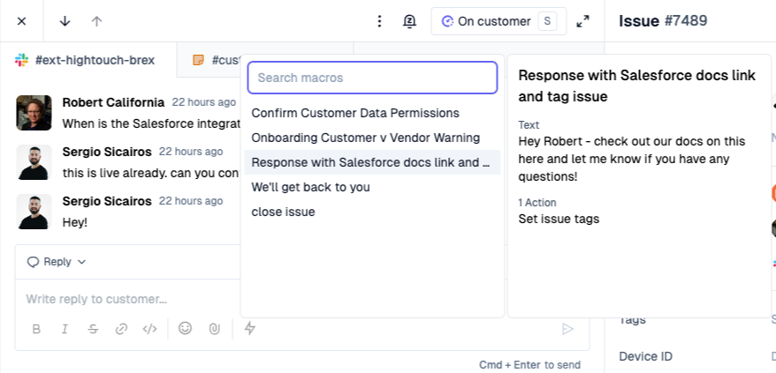Insert a link in the reply
Image resolution: width=776 pixels, height=373 pixels.
click(121, 329)
